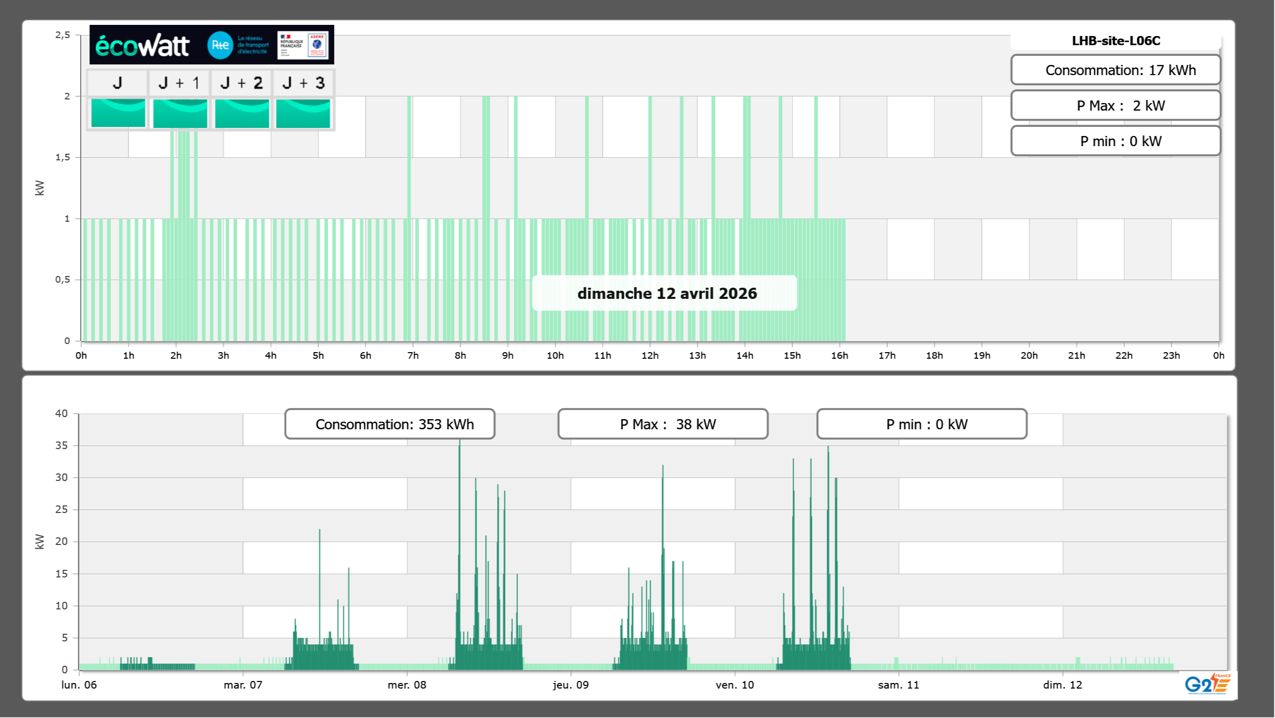This screenshot has height=718, width=1275.
Task: Select the J + 3 forecast tab
Action: 303,83
